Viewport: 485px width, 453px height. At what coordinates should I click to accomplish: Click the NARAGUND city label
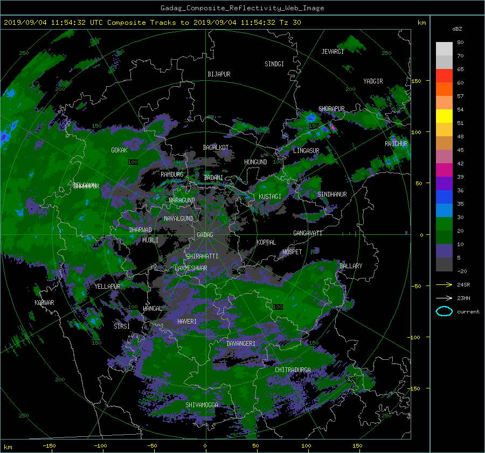182,200
